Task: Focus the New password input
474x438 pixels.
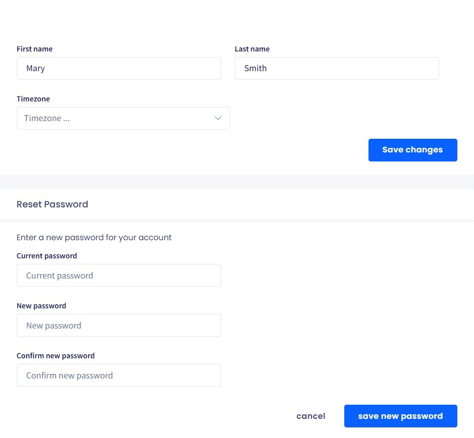Action: (119, 325)
